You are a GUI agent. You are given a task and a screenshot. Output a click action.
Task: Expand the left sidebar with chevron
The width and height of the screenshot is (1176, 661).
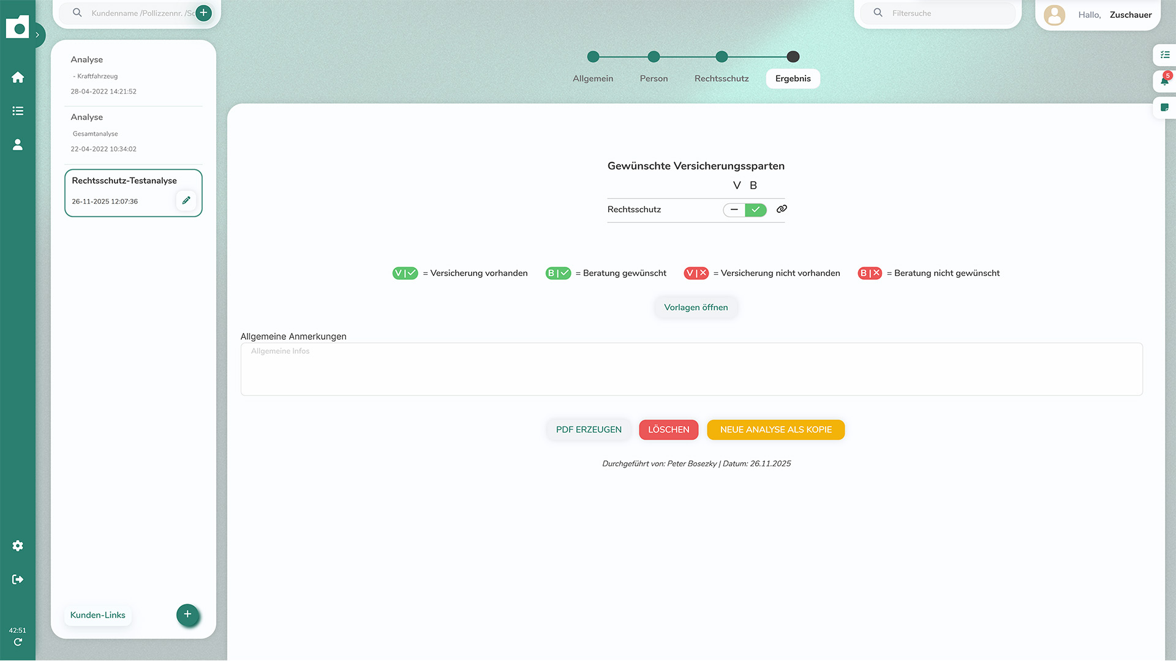[37, 35]
